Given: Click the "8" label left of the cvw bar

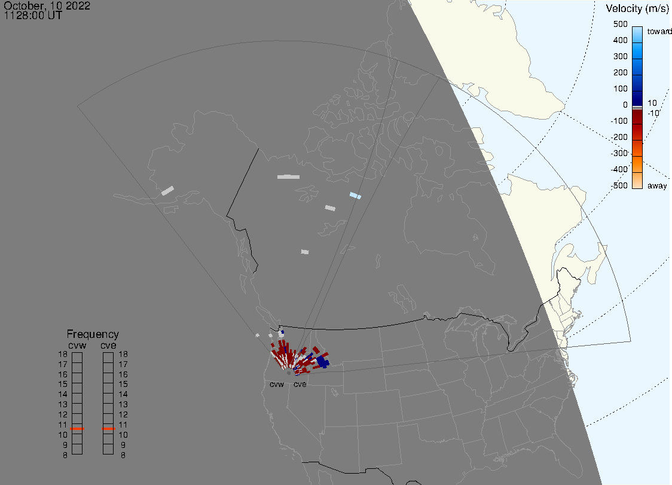Looking at the screenshot, I should pos(65,456).
